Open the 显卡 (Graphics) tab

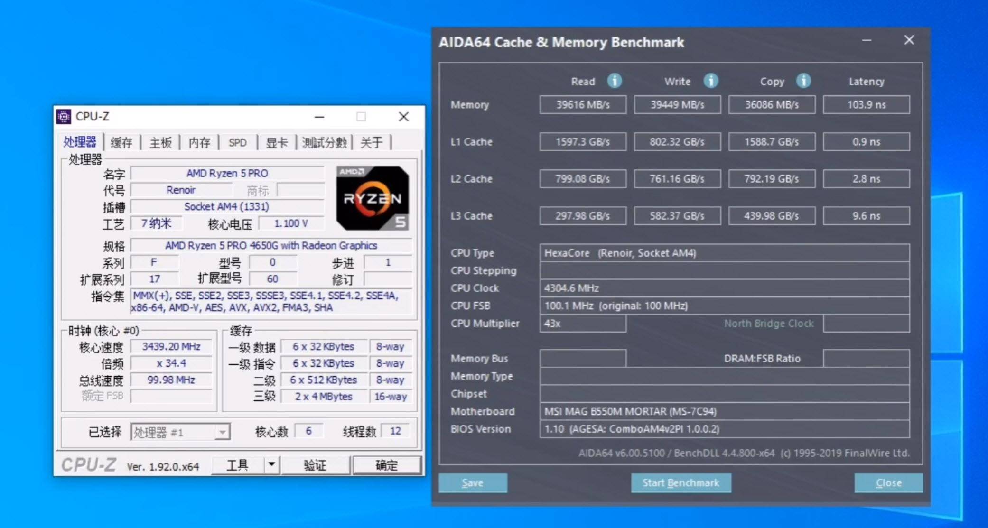(276, 142)
